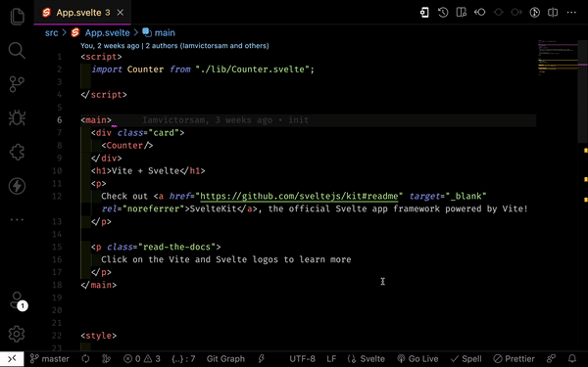The width and height of the screenshot is (588, 367).
Task: Click the {..}: 7 status item
Action: (x=183, y=359)
